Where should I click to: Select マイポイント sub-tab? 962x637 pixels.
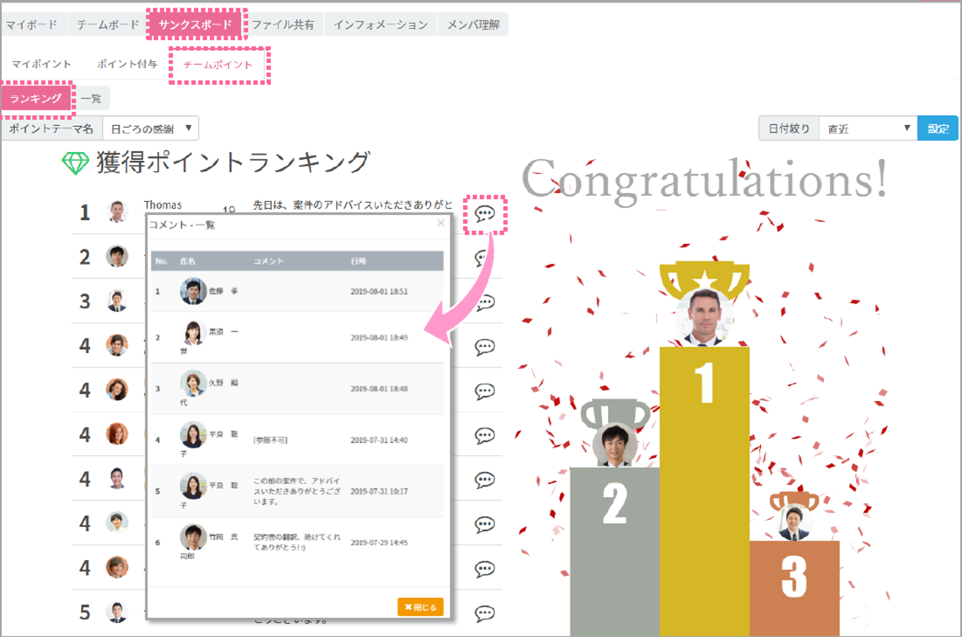tap(41, 64)
